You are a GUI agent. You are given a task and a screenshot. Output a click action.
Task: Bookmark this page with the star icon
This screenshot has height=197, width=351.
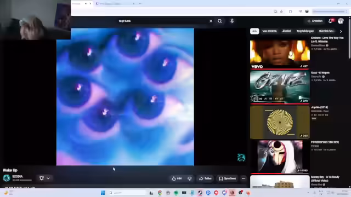(x=281, y=11)
